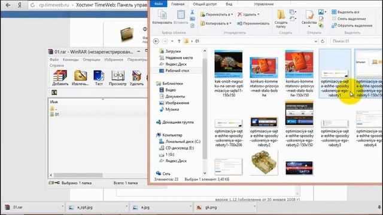This screenshot has width=383, height=215.
Task: Click the WinRAR Тест icon
Action: click(99, 78)
